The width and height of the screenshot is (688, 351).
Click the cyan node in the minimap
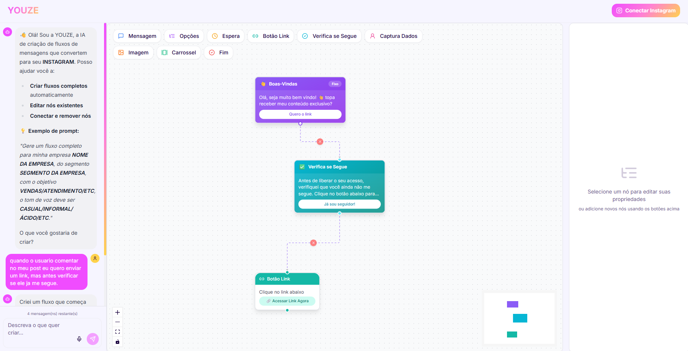point(520,318)
